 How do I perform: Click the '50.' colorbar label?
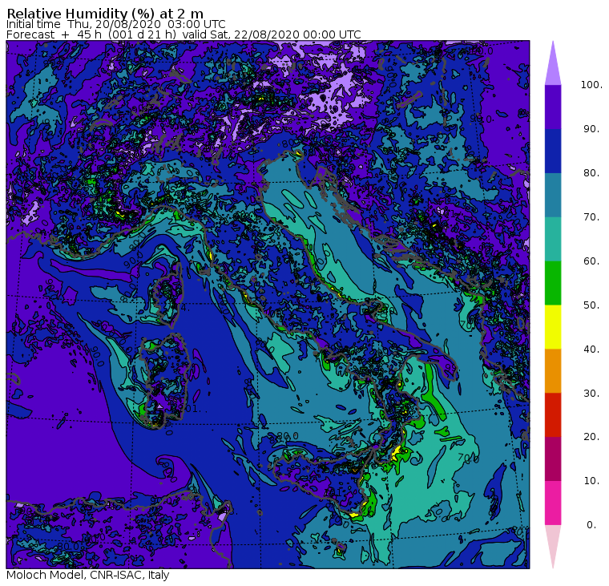(591, 305)
